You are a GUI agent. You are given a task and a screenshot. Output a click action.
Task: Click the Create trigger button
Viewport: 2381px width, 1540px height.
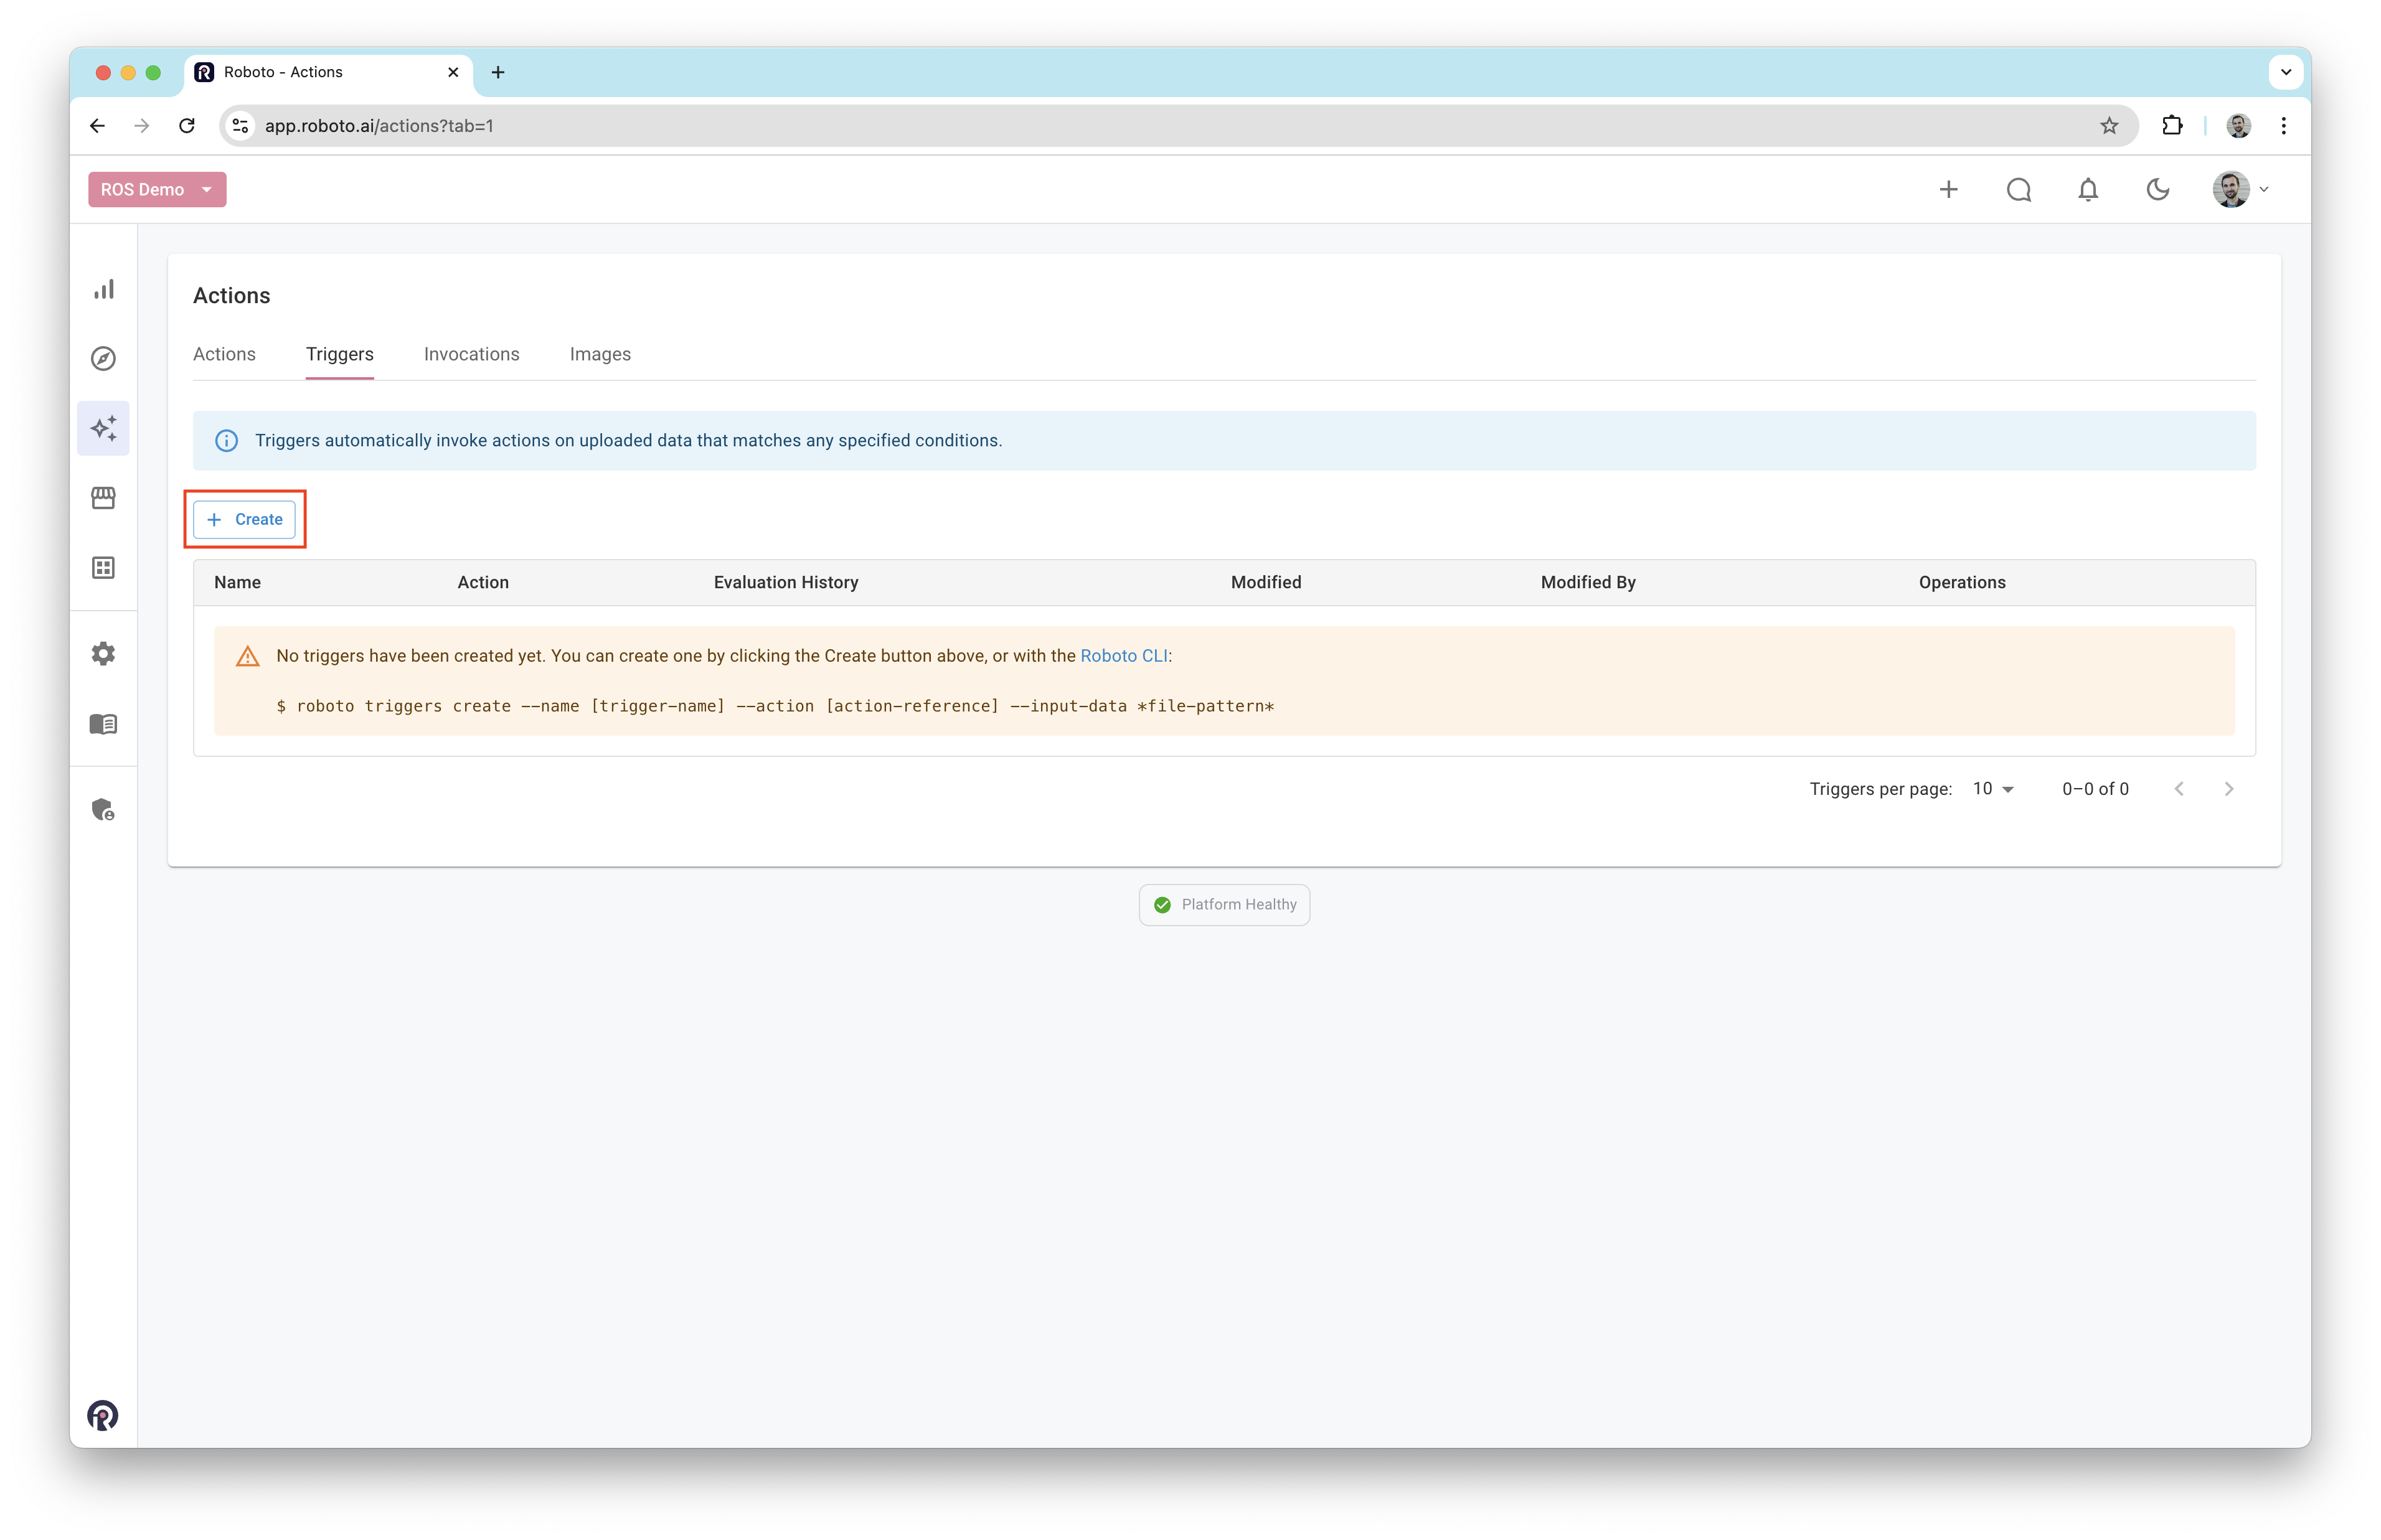[x=245, y=519]
